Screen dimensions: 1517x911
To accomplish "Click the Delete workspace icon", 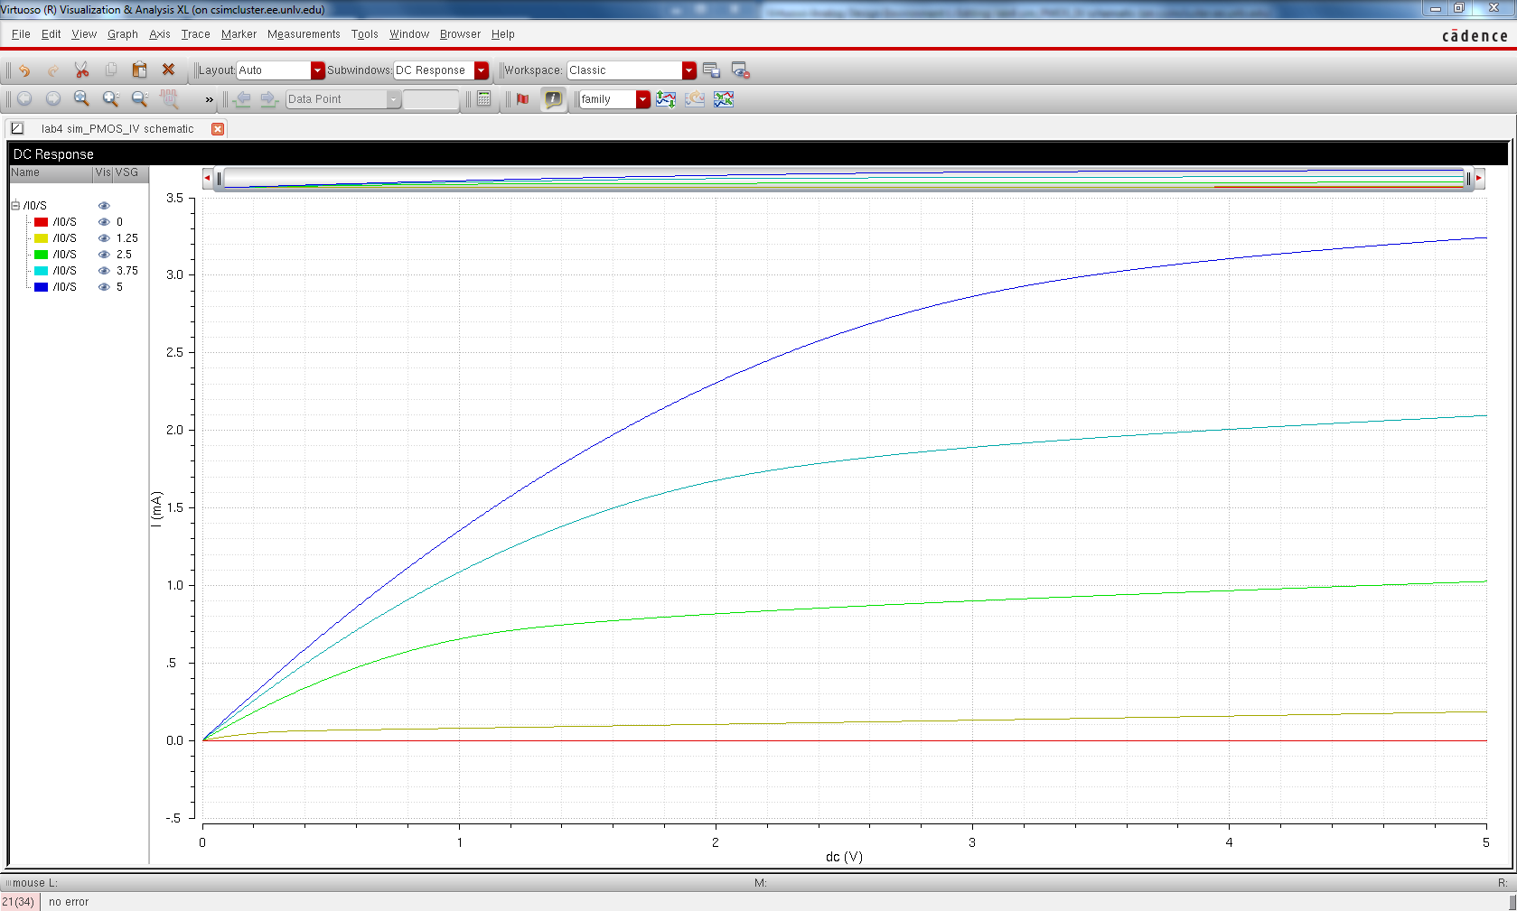I will pyautogui.click(x=740, y=70).
